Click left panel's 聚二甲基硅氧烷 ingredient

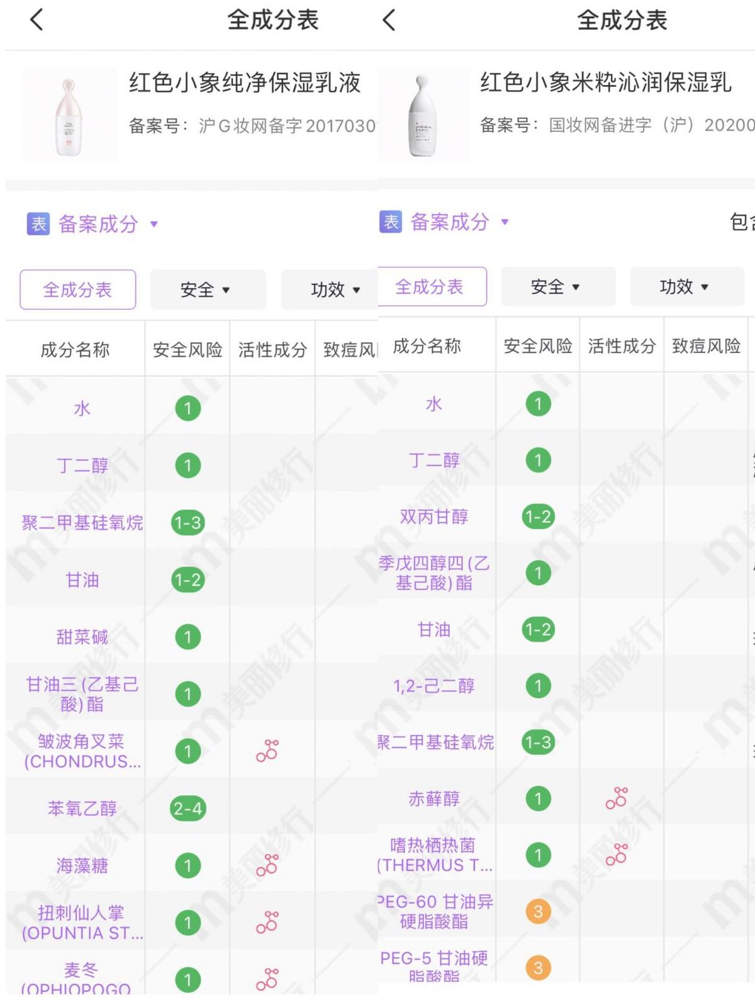(82, 523)
